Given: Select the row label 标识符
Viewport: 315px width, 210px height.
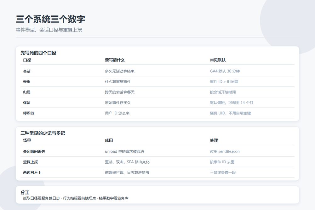Looking at the screenshot, I should click(29, 113).
